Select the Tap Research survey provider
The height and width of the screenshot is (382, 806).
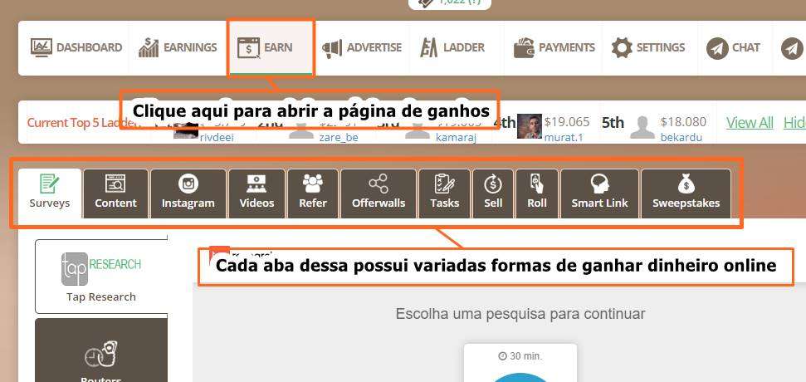tap(101, 277)
